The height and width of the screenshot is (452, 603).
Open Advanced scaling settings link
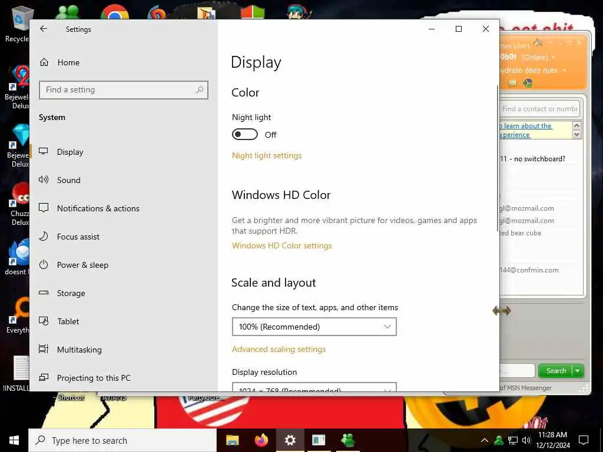(279, 349)
